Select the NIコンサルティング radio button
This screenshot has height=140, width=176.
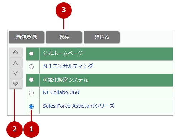tap(32, 67)
